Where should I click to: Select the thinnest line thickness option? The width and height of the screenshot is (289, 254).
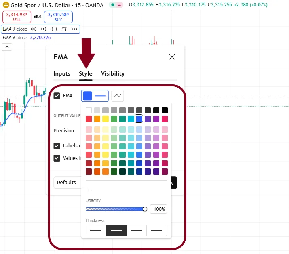pyautogui.click(x=96, y=230)
